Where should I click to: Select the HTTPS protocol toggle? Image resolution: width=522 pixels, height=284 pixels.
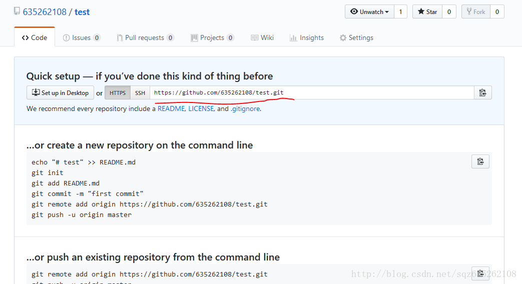(x=118, y=93)
